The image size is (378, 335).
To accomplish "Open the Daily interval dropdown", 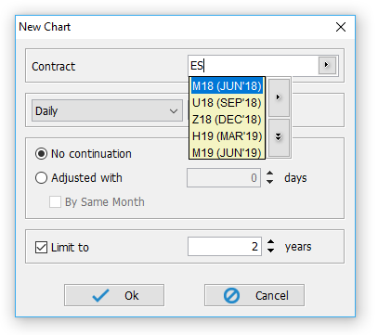I will [x=107, y=110].
